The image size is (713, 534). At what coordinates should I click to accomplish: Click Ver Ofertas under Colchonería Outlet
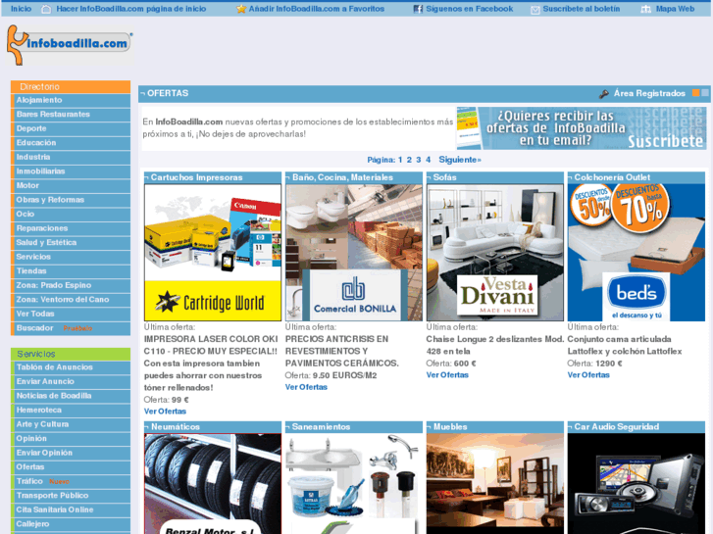coord(588,375)
